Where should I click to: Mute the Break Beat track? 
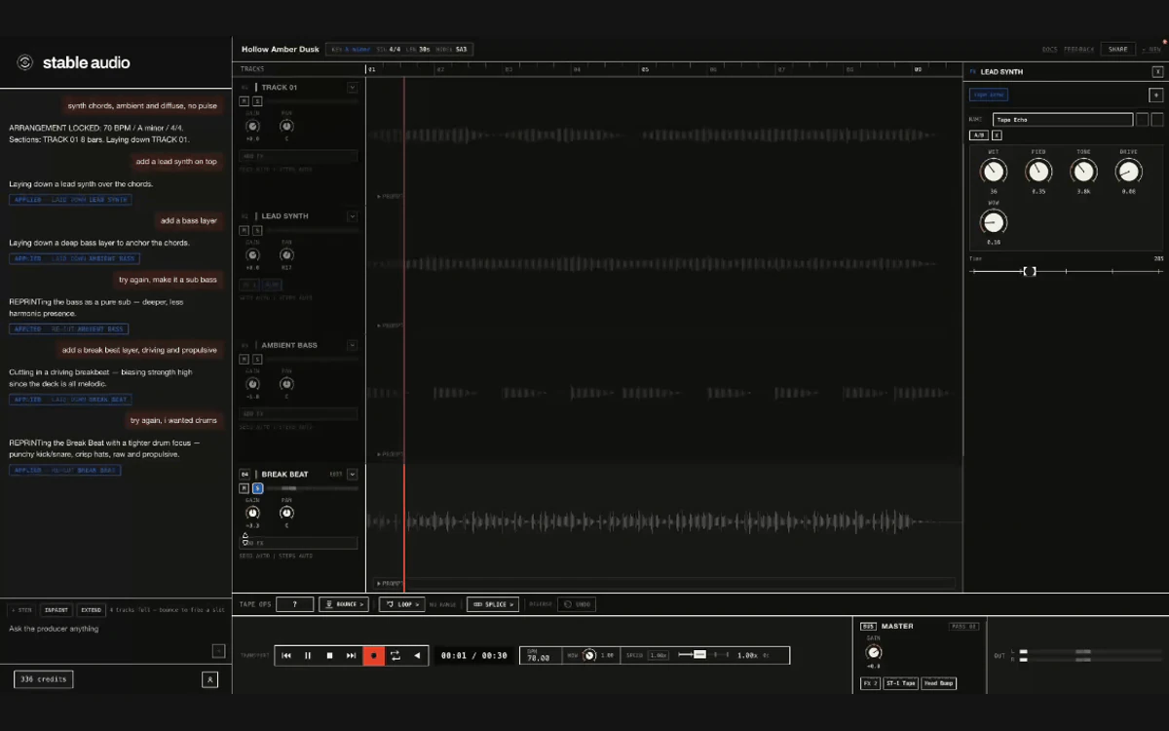tap(245, 488)
